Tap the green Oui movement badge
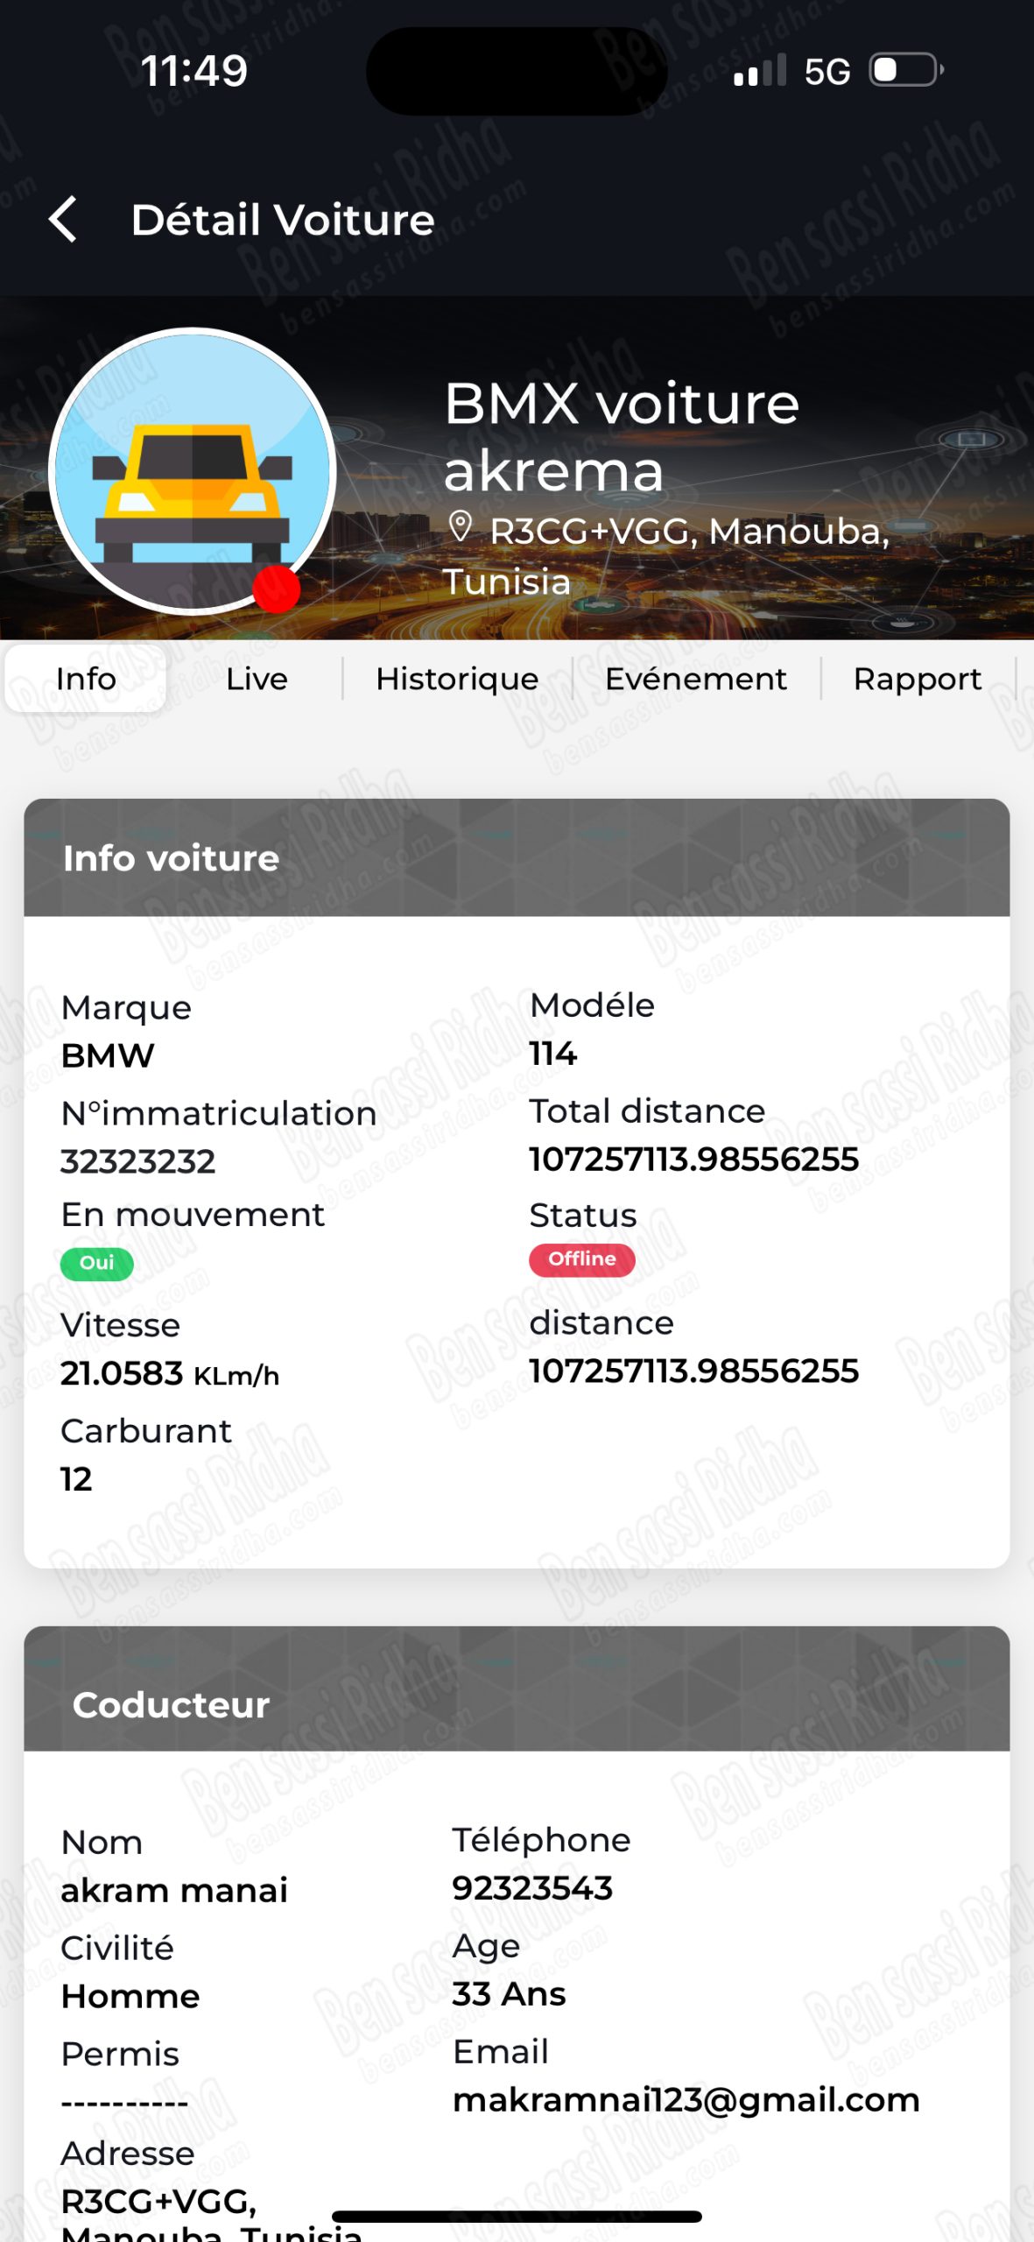1034x2242 pixels. (x=96, y=1263)
